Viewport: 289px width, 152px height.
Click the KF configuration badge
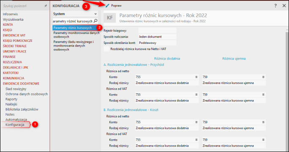110,18
